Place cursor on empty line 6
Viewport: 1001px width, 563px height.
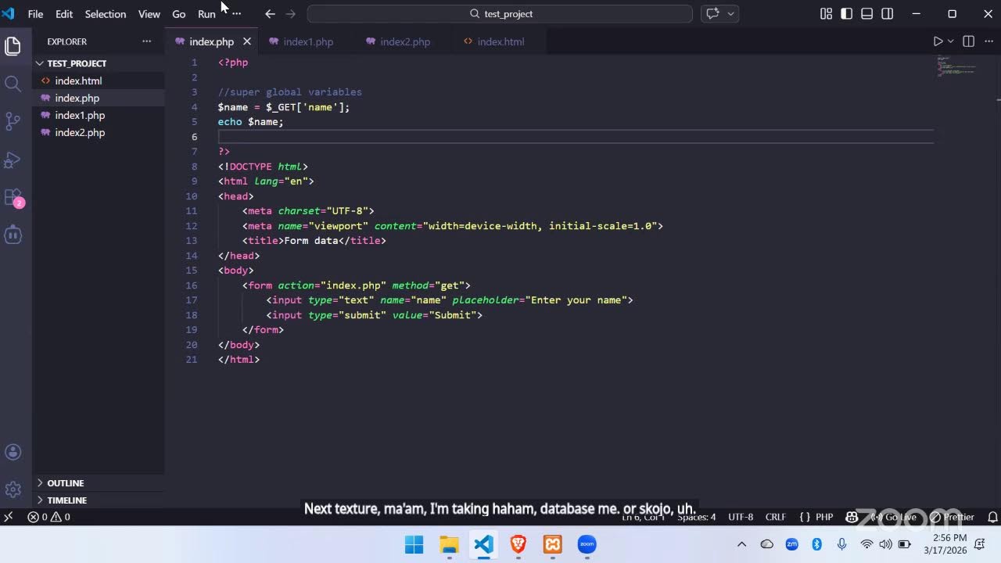(x=576, y=137)
